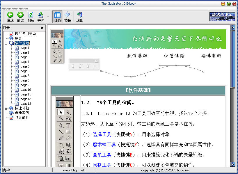Click the 软件基础 handwritten header link
This screenshot has width=238, height=174.
click(x=137, y=56)
